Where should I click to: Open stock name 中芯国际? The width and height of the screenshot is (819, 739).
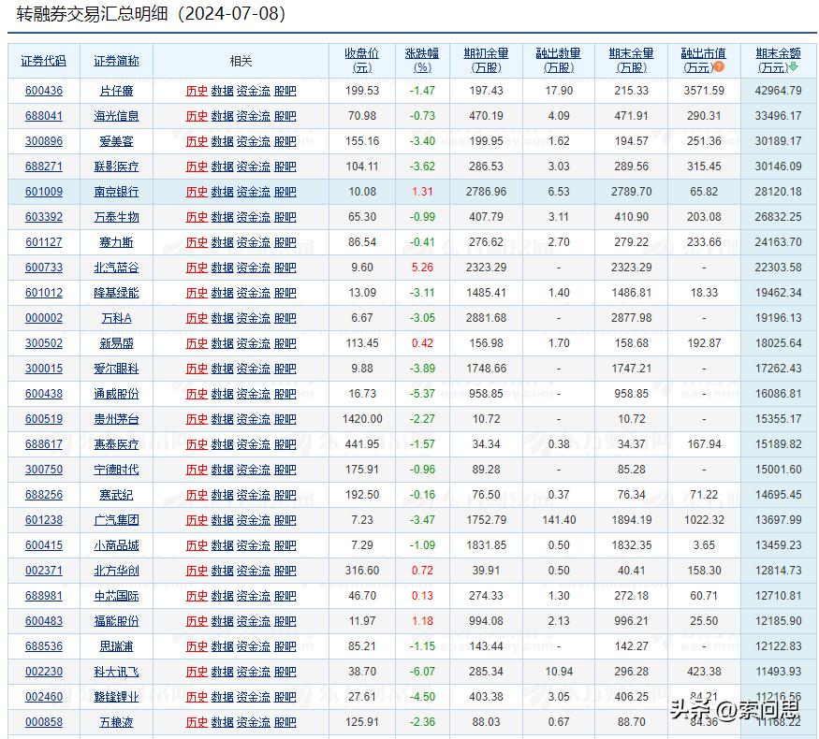pos(116,596)
